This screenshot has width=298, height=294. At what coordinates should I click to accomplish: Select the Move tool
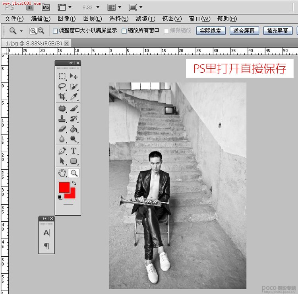[74, 76]
